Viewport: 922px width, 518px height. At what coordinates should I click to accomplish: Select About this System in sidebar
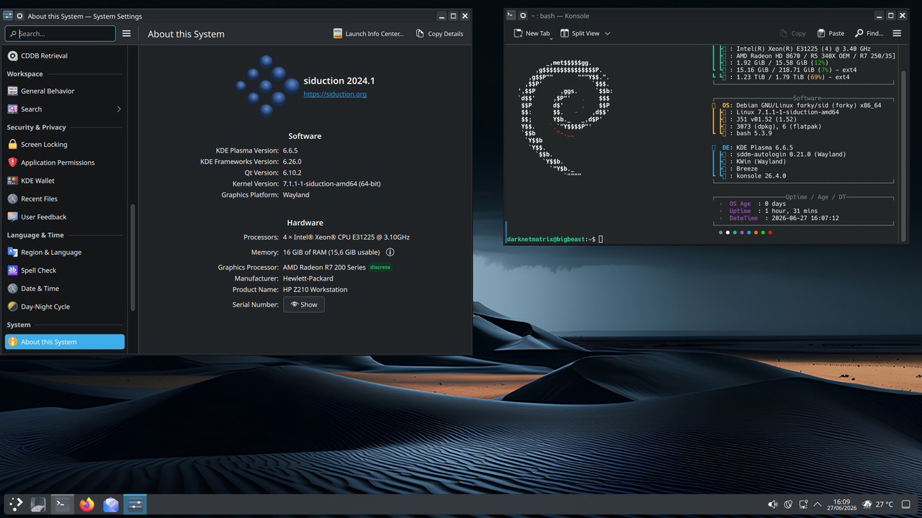point(65,342)
